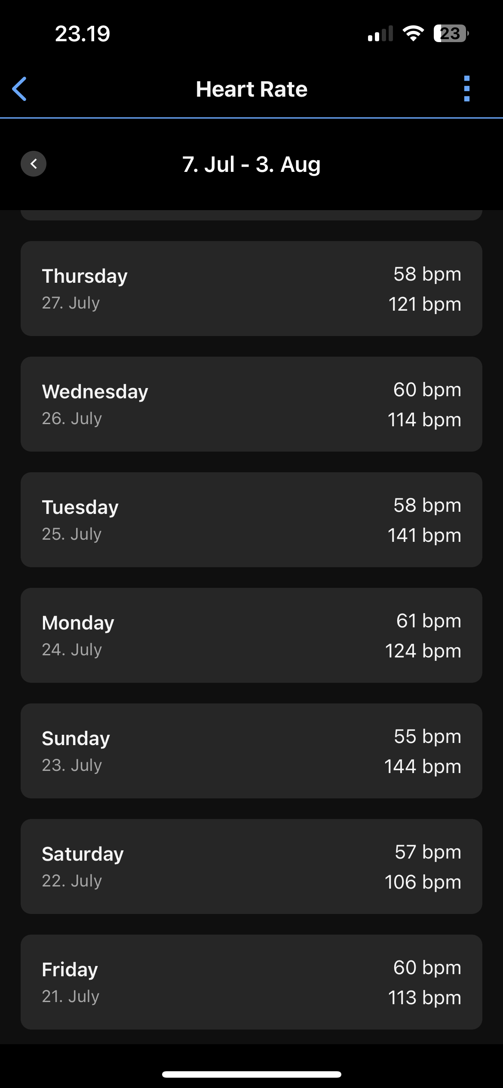503x1088 pixels.
Task: Tap the 106 bpm value on Saturday
Action: [x=423, y=882]
